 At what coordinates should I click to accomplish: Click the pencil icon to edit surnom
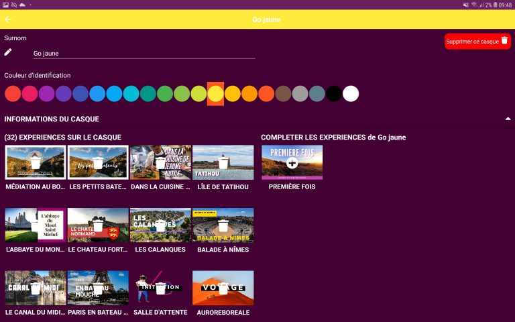tap(8, 52)
